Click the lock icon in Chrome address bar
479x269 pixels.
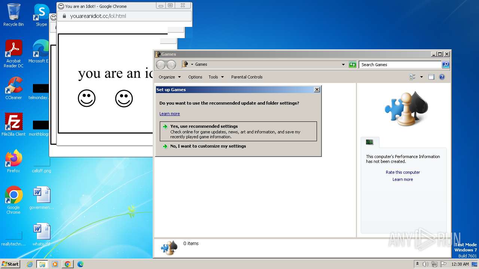64,16
